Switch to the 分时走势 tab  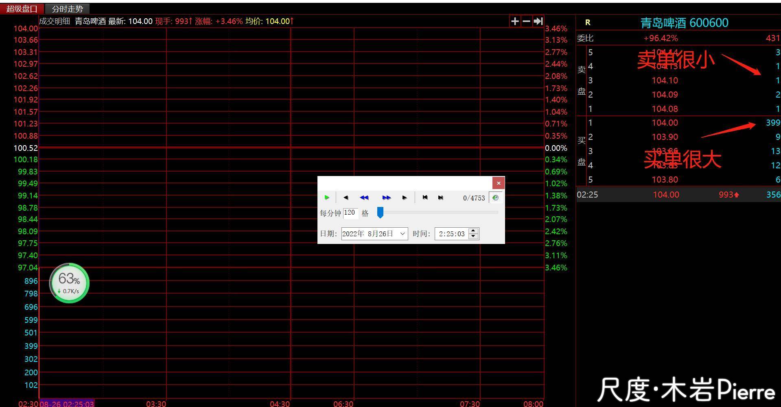pyautogui.click(x=68, y=9)
